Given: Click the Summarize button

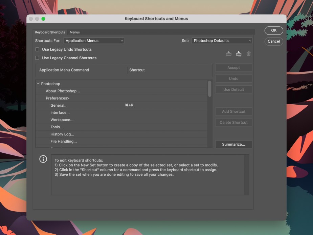Looking at the screenshot, I should [233, 144].
